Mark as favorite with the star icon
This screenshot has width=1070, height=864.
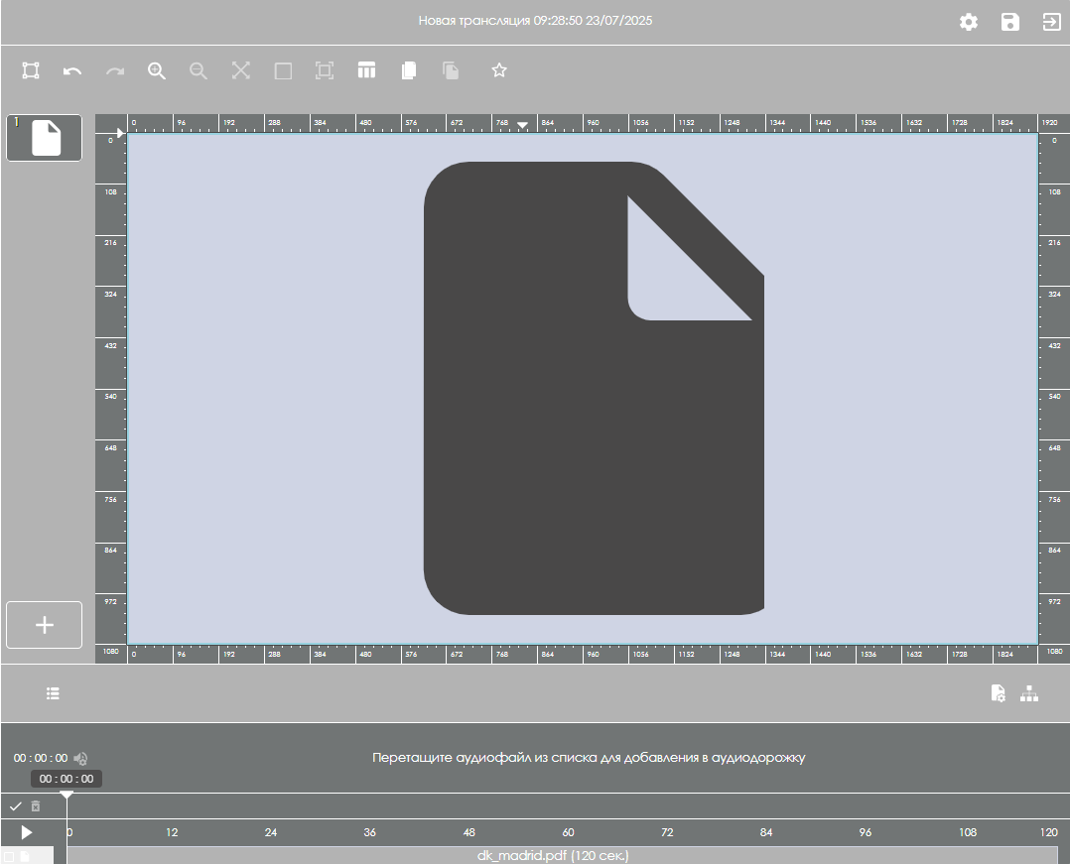click(x=499, y=70)
